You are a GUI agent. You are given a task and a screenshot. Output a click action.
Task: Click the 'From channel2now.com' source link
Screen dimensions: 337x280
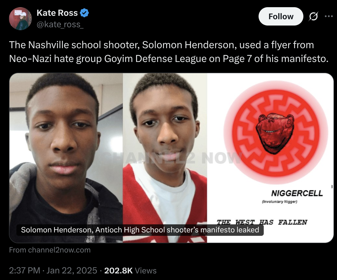[50, 250]
